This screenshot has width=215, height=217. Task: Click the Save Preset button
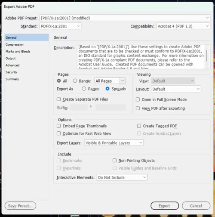click(20, 206)
